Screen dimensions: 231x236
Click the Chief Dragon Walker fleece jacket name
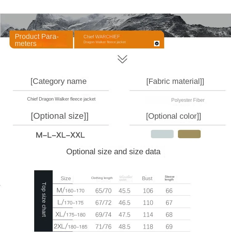coord(61,99)
